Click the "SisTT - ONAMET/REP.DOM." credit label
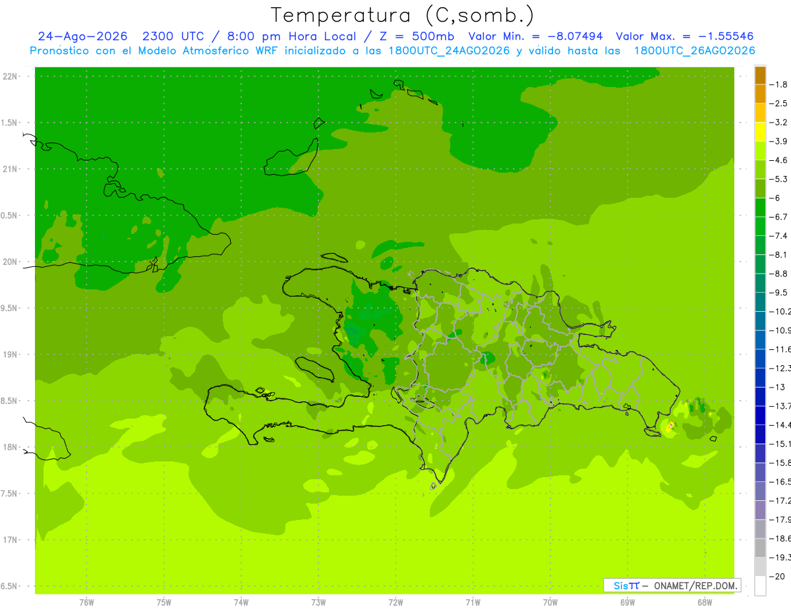 pos(672,585)
